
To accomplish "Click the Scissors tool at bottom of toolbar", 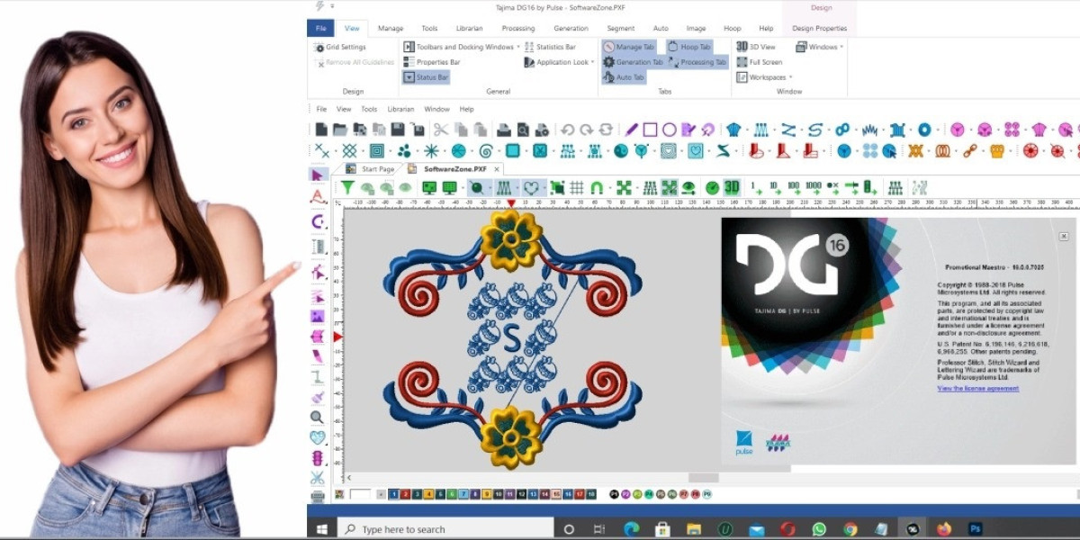I will (x=317, y=478).
